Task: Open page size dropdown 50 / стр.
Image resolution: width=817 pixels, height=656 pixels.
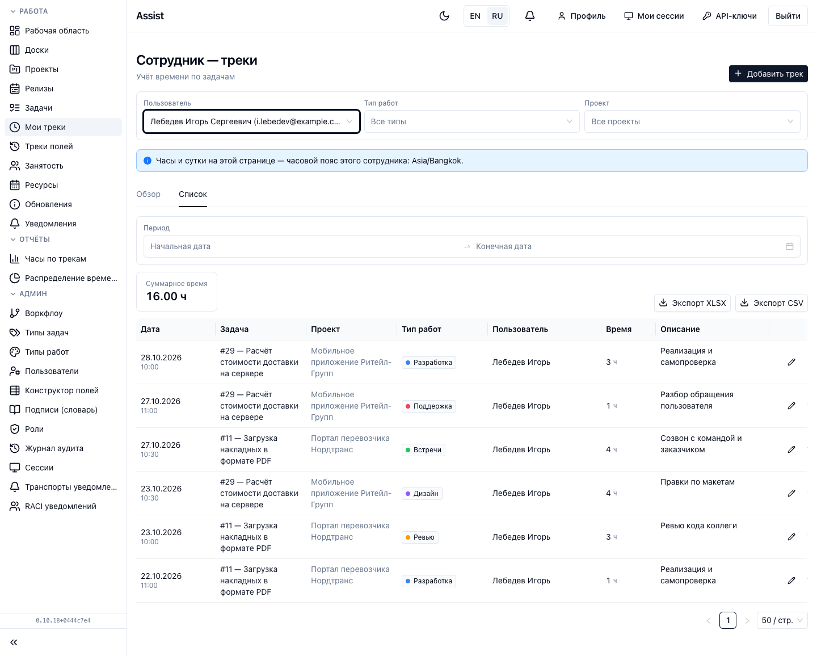Action: click(782, 620)
